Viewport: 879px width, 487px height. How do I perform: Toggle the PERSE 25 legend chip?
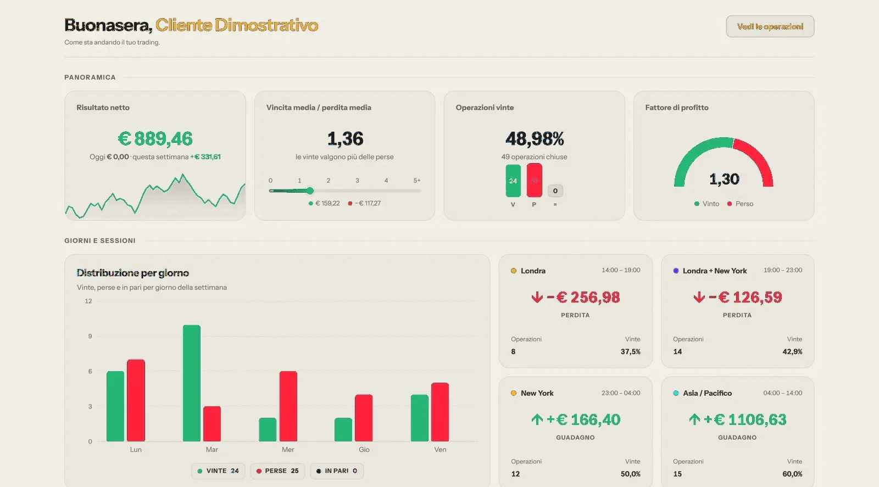(x=277, y=471)
